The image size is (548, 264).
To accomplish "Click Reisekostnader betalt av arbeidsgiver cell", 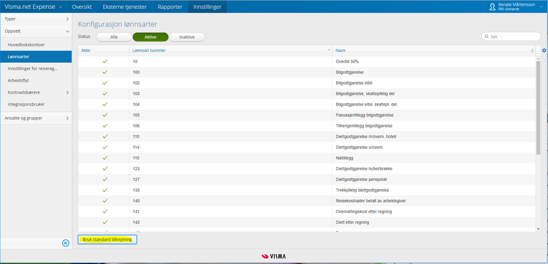I will pyautogui.click(x=434, y=201).
